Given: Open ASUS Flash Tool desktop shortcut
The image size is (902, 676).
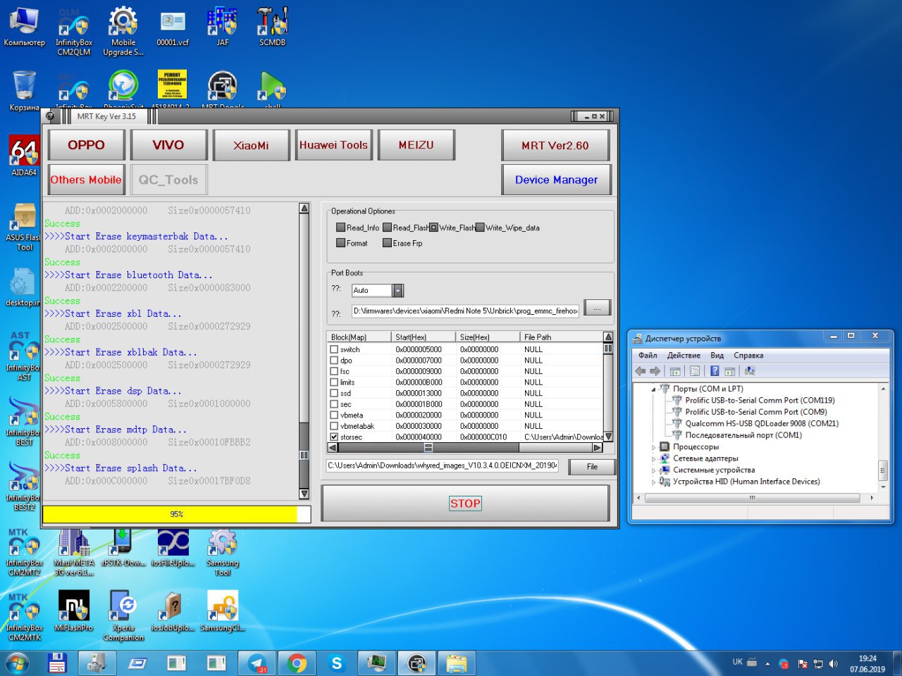Looking at the screenshot, I should [24, 227].
